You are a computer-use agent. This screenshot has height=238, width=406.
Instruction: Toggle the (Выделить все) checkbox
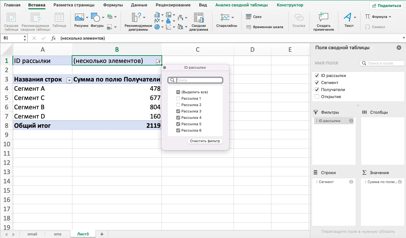178,92
